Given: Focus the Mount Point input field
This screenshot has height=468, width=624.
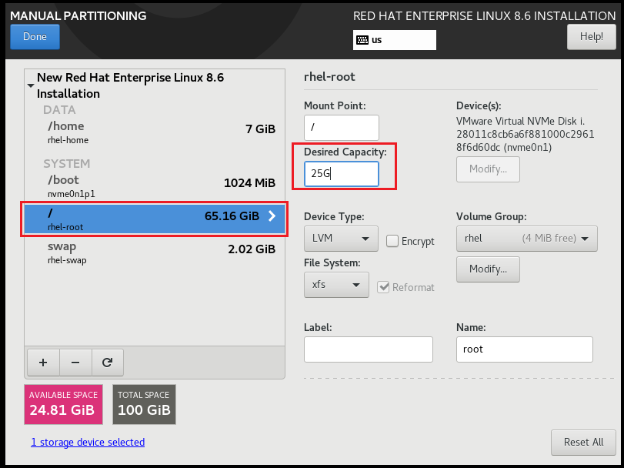Looking at the screenshot, I should point(342,127).
